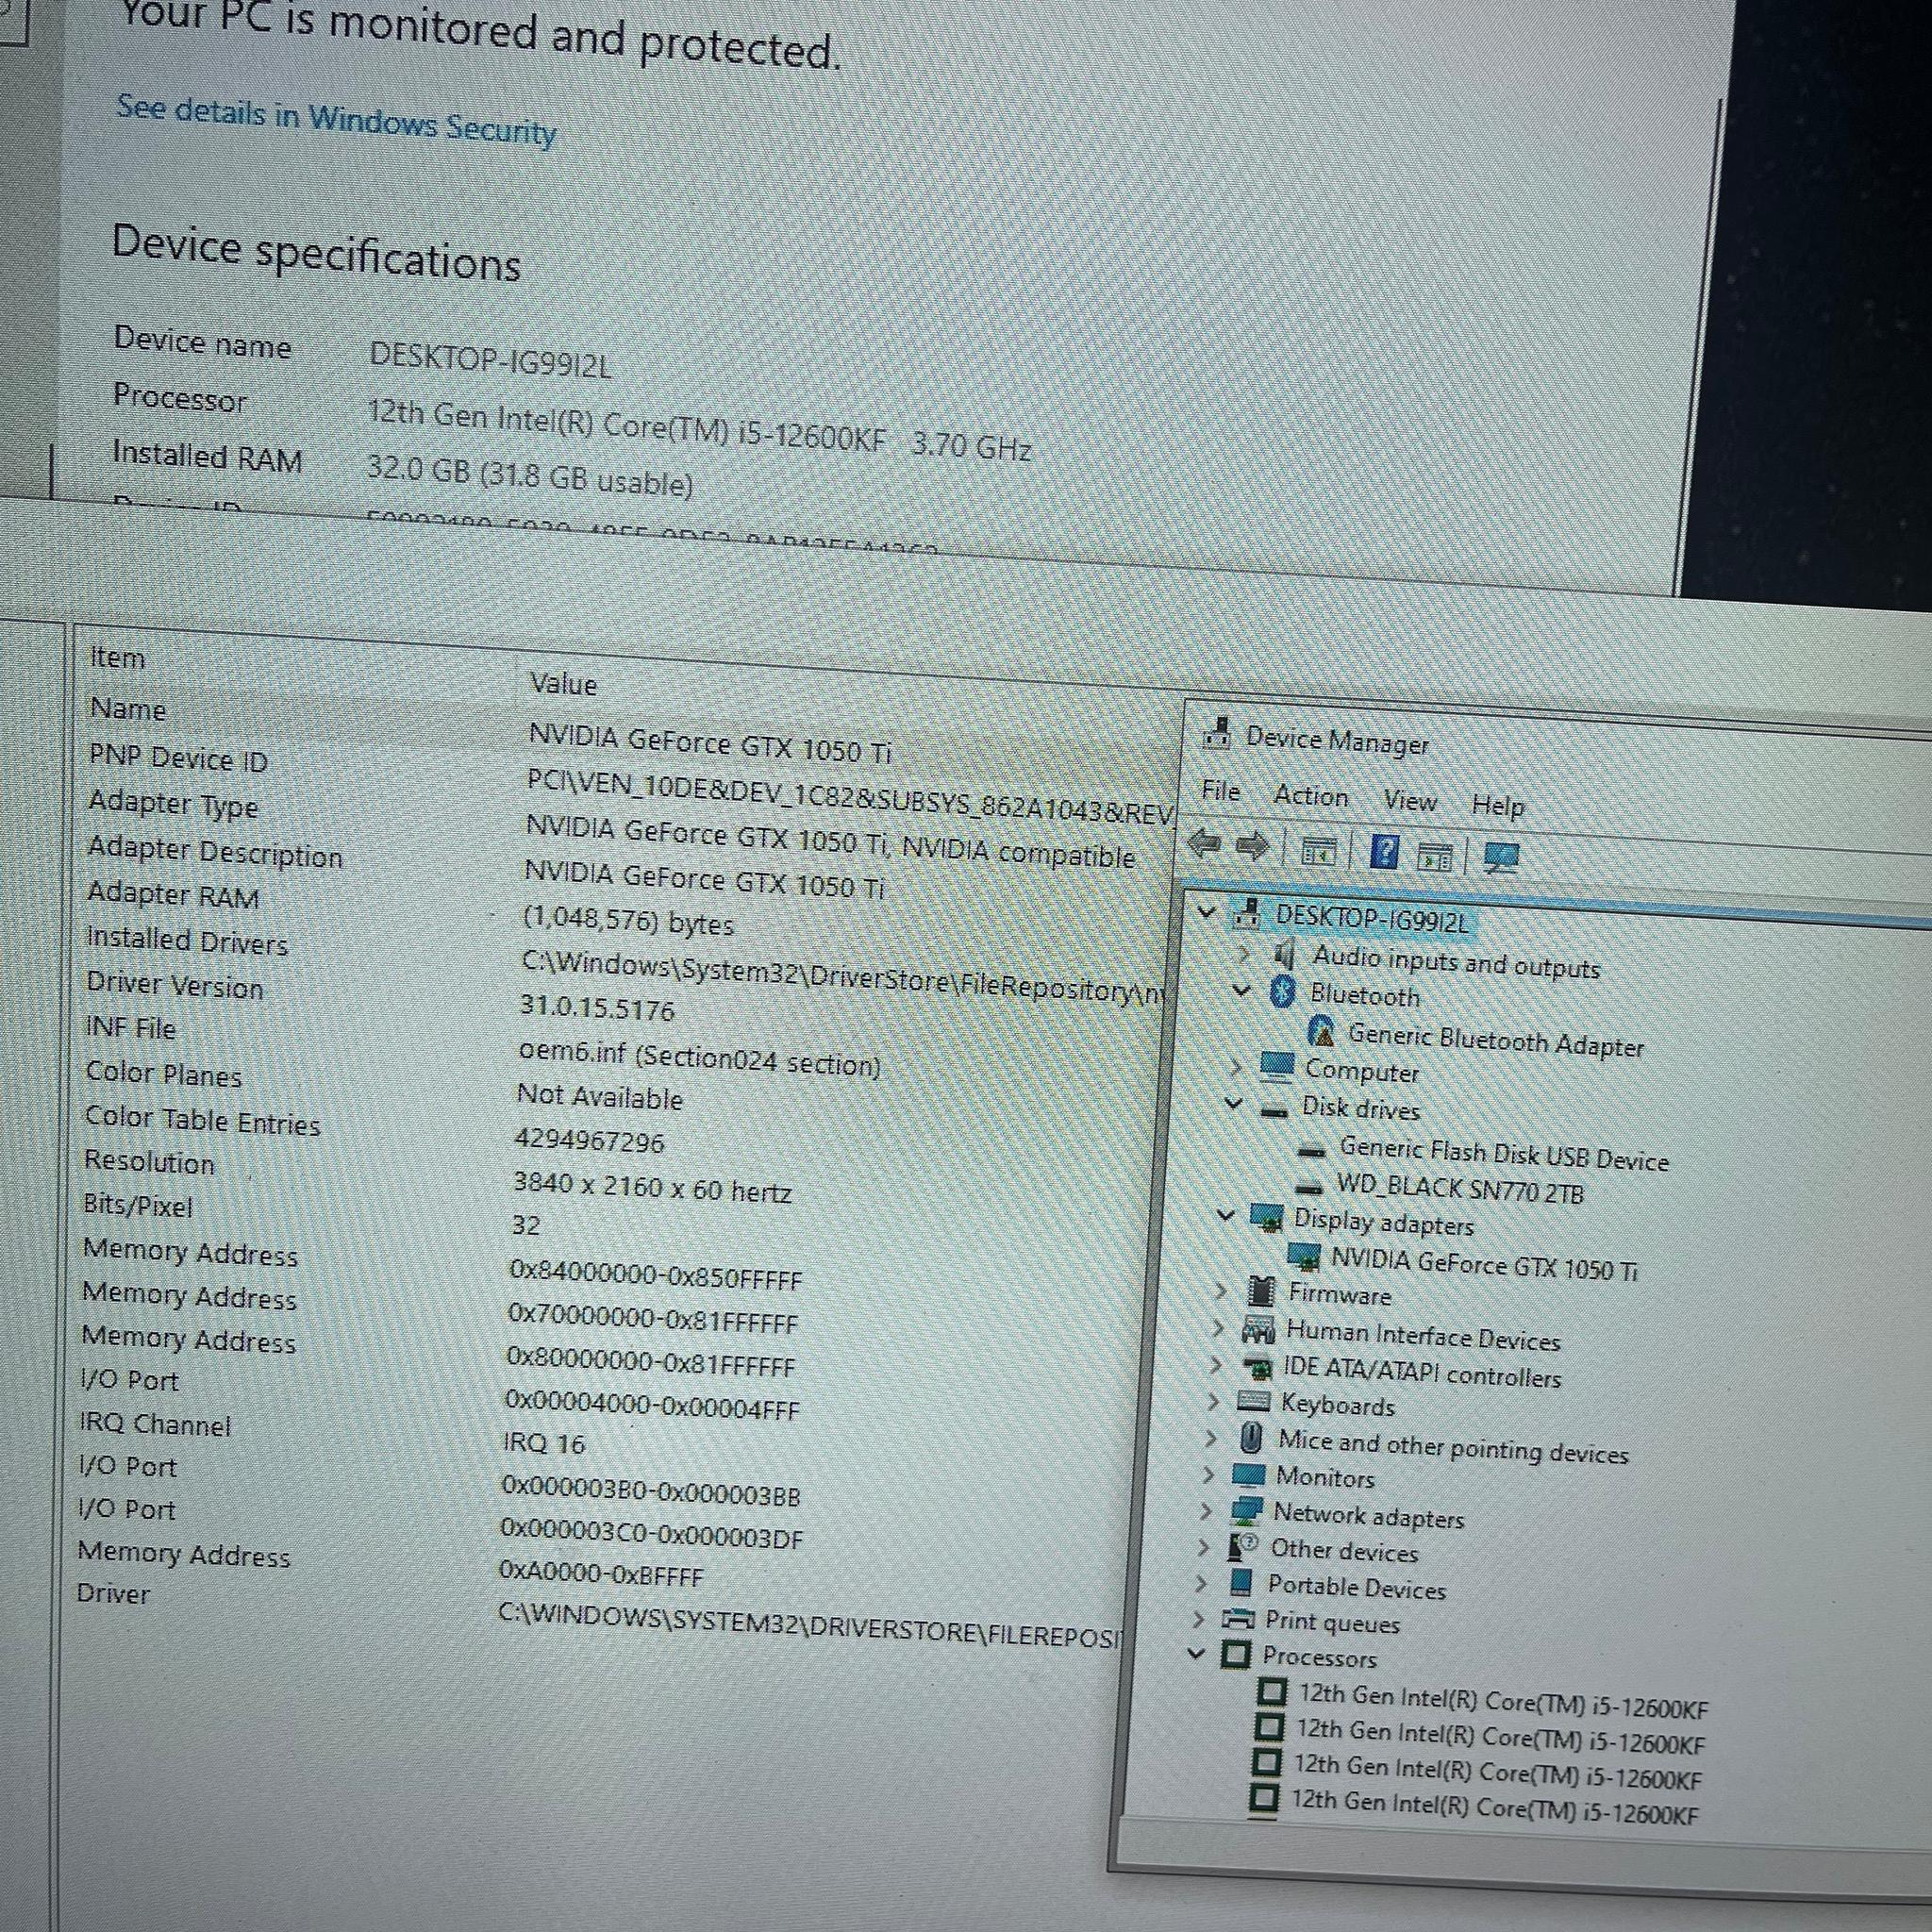Select Generic Flash Disk USB Device
The image size is (1932, 1932).
pyautogui.click(x=1504, y=1154)
